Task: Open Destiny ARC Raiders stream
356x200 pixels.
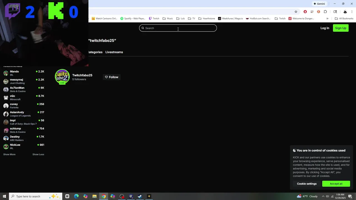Action: coord(24,138)
